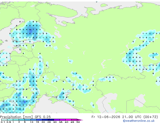The height and width of the screenshot is (123, 160).
Task: Click the '10' precipitation value on the map
Action: 30,30
